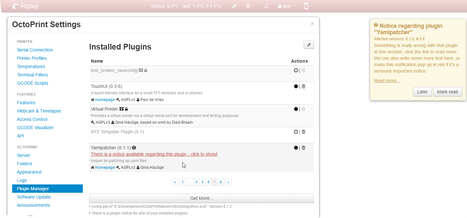Screen dimensions: 467x218
Task: Open Access Control settings
Action: click(32, 119)
